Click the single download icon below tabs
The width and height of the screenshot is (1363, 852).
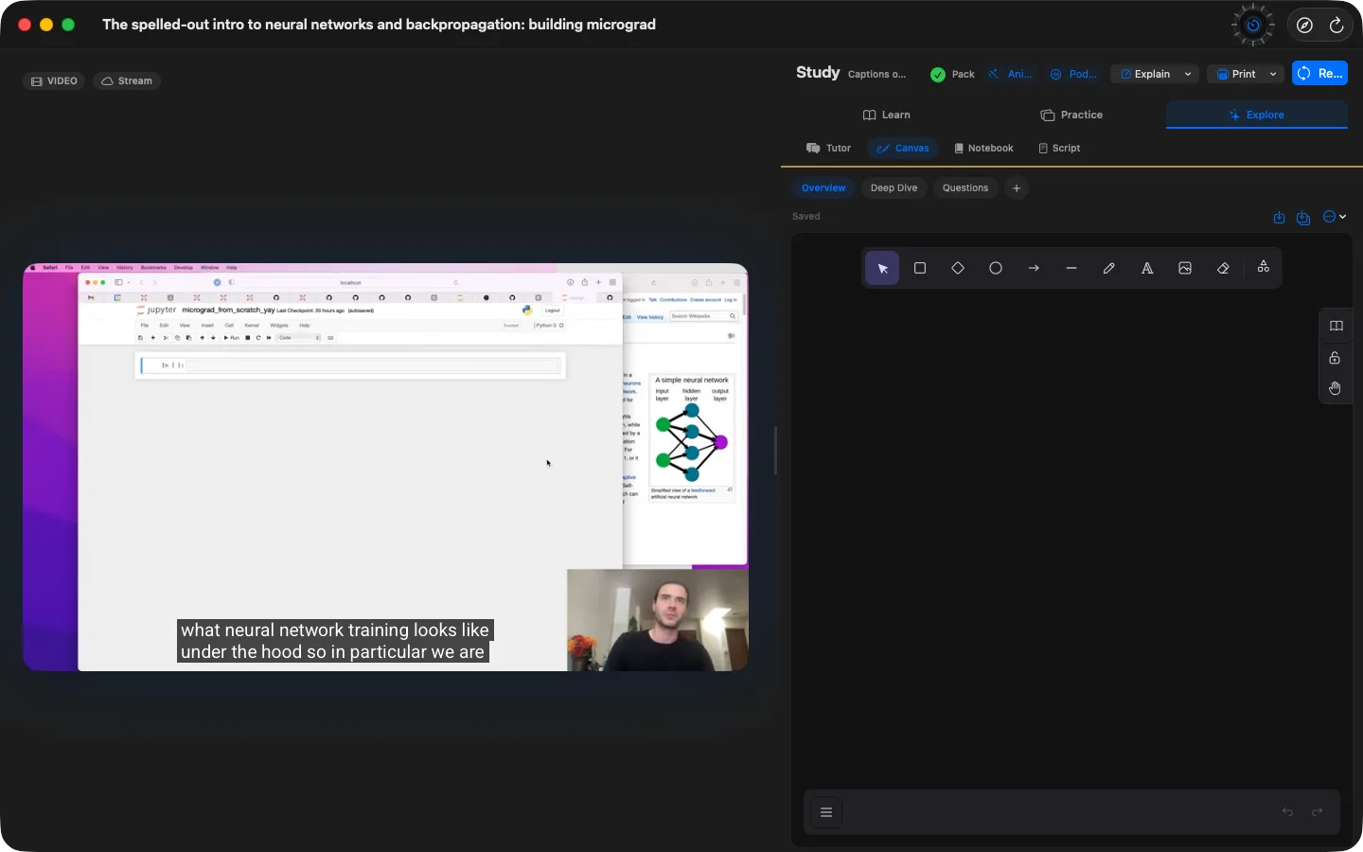pos(1280,218)
